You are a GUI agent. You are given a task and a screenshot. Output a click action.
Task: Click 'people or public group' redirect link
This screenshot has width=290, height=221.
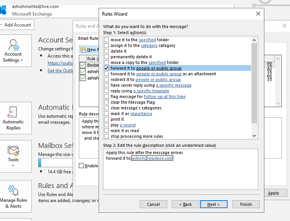click(x=158, y=79)
